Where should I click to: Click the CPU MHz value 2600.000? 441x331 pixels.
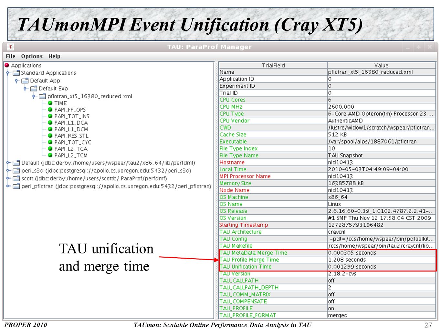[x=382, y=107]
